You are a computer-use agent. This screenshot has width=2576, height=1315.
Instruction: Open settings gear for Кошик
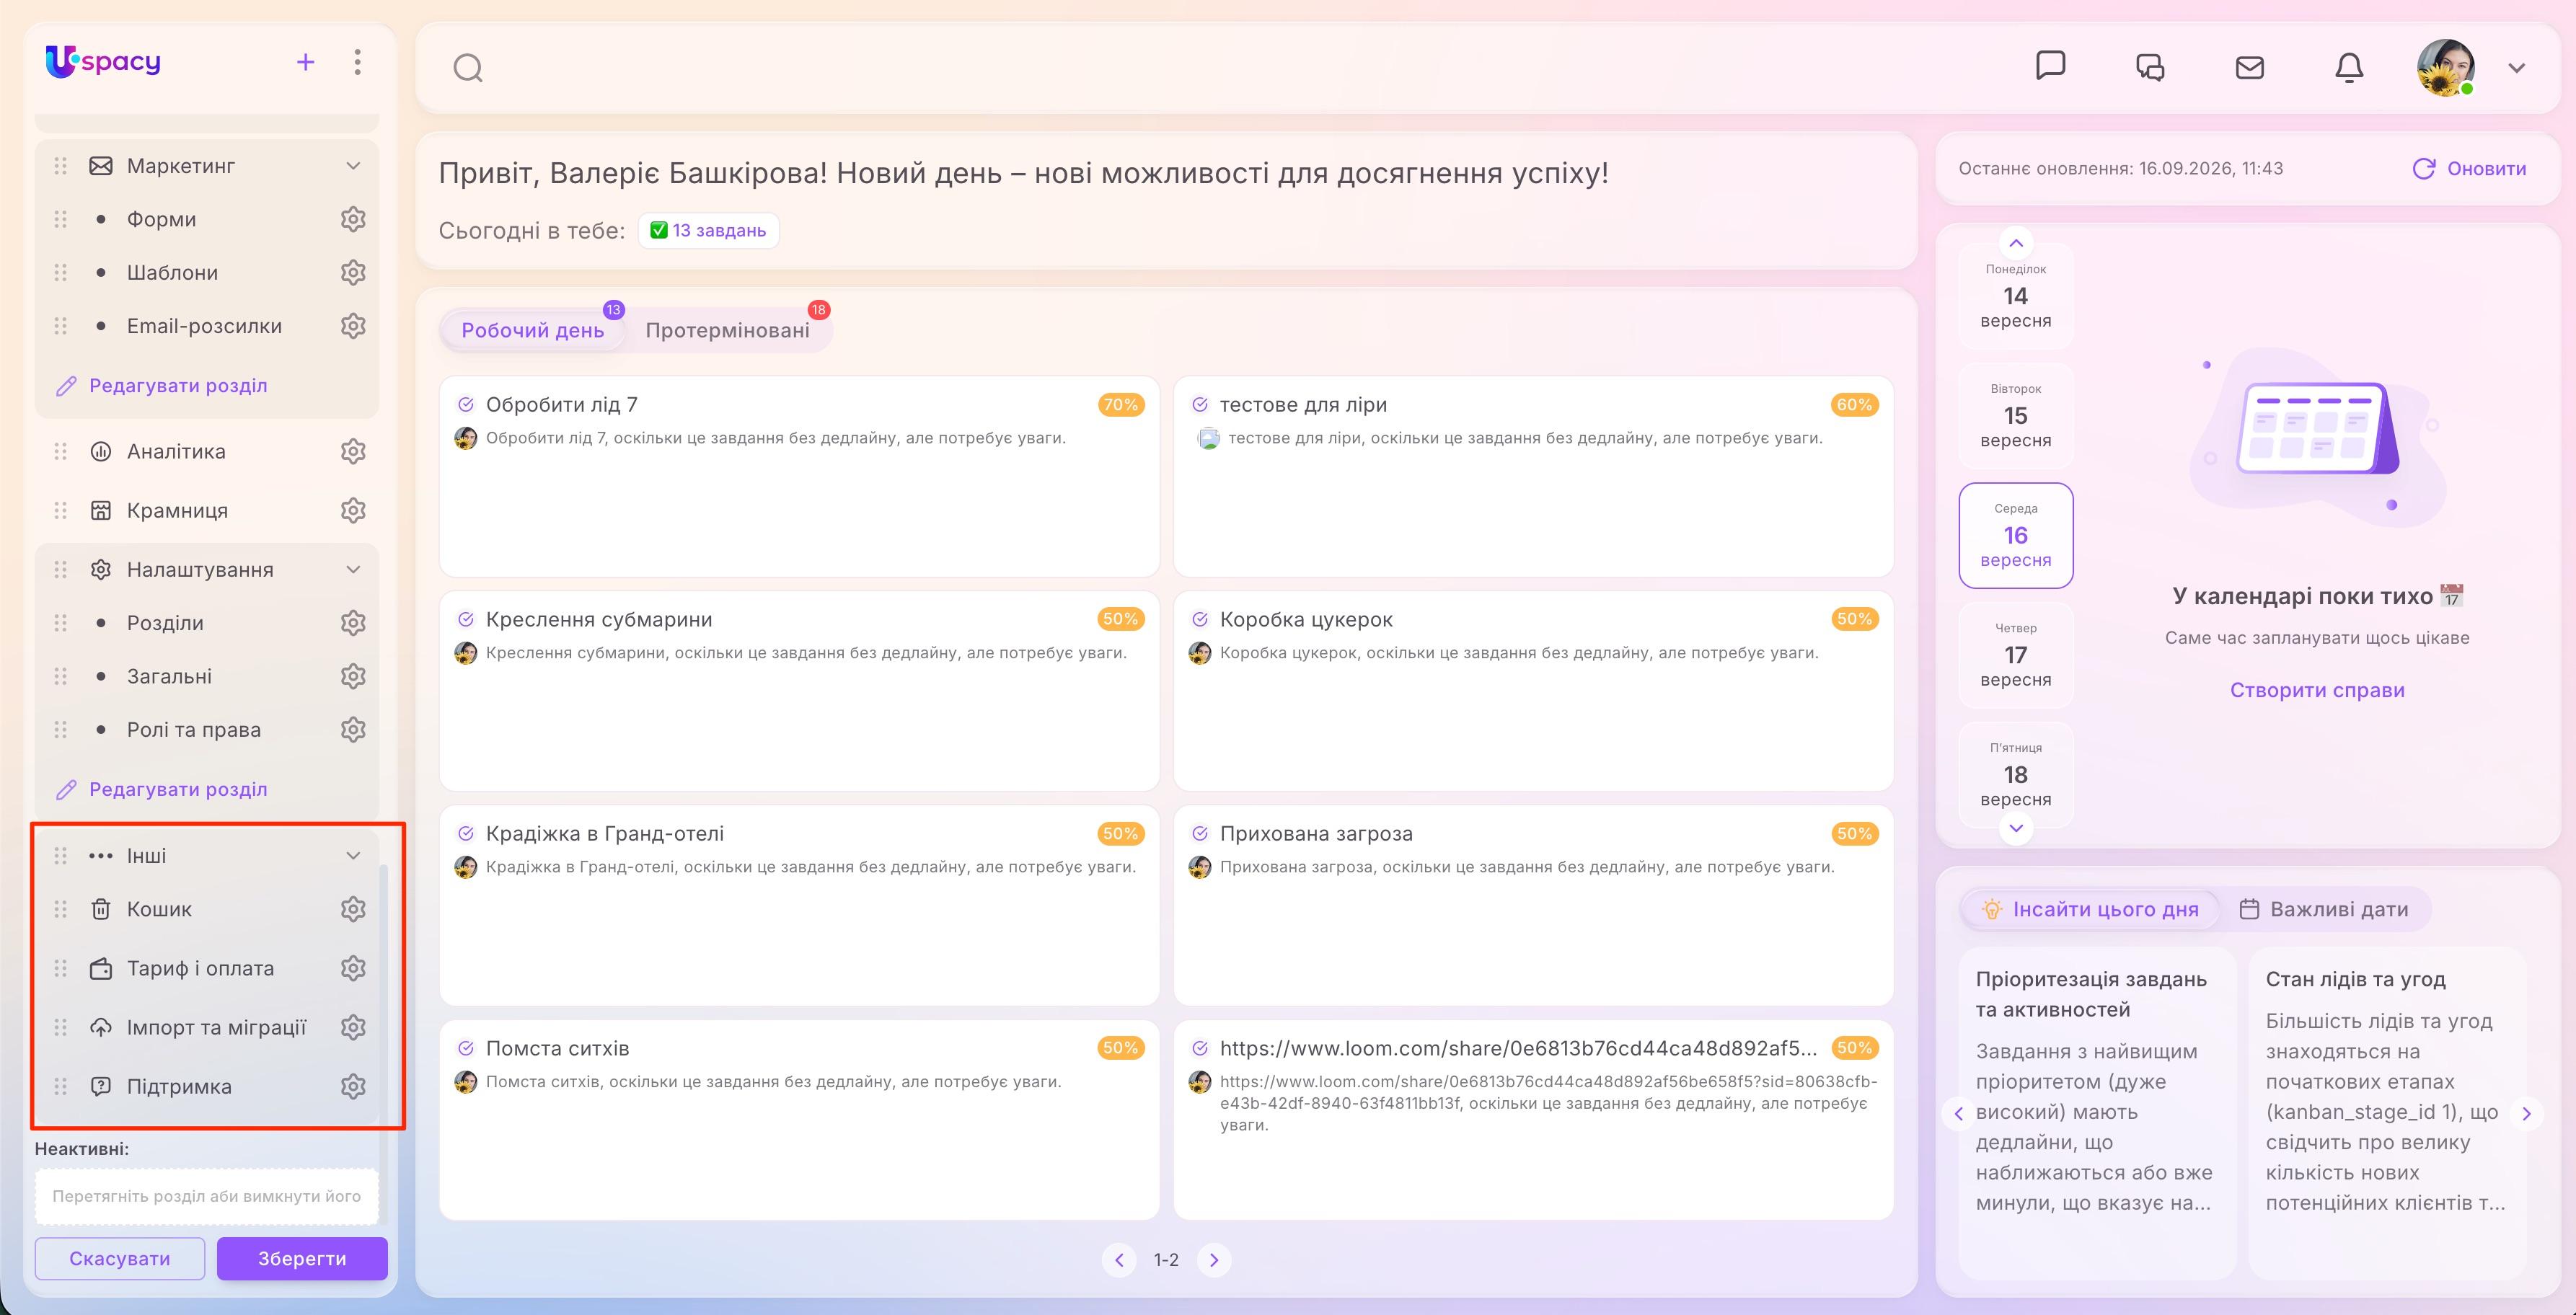click(x=353, y=909)
